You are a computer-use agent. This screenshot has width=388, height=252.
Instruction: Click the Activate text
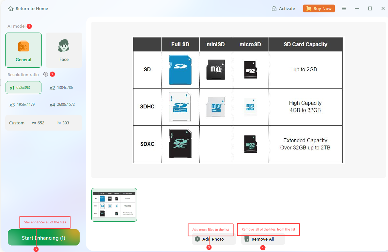(287, 9)
